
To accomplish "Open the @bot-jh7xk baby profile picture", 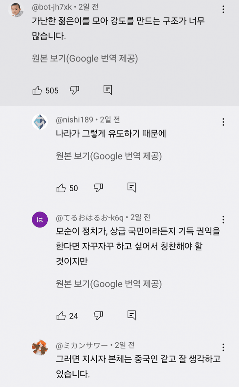I will 16,10.
